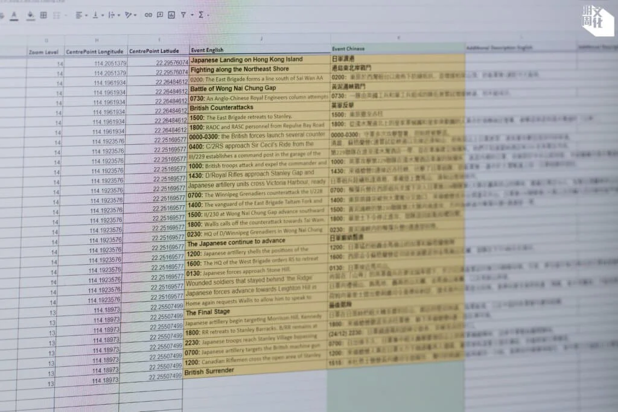Open the text rotation options
The height and width of the screenshot is (412, 618).
coord(129,14)
